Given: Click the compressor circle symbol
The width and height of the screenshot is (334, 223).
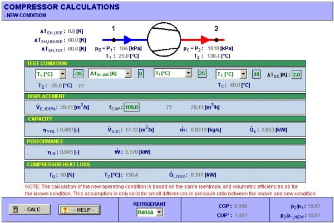Looking at the screenshot, I should pyautogui.click(x=164, y=39).
